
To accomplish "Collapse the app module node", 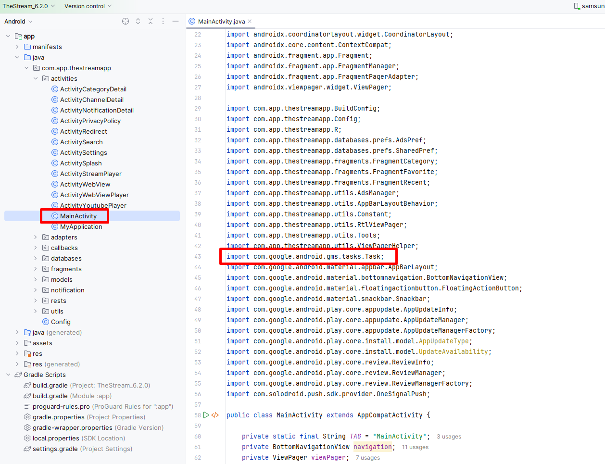I will click(x=8, y=36).
